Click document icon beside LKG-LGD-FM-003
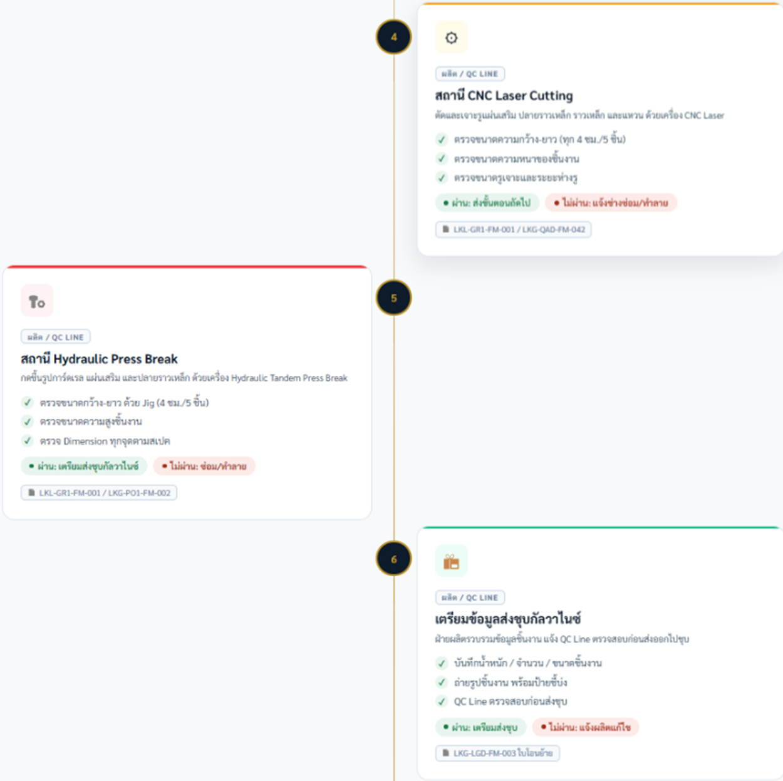 coord(446,753)
